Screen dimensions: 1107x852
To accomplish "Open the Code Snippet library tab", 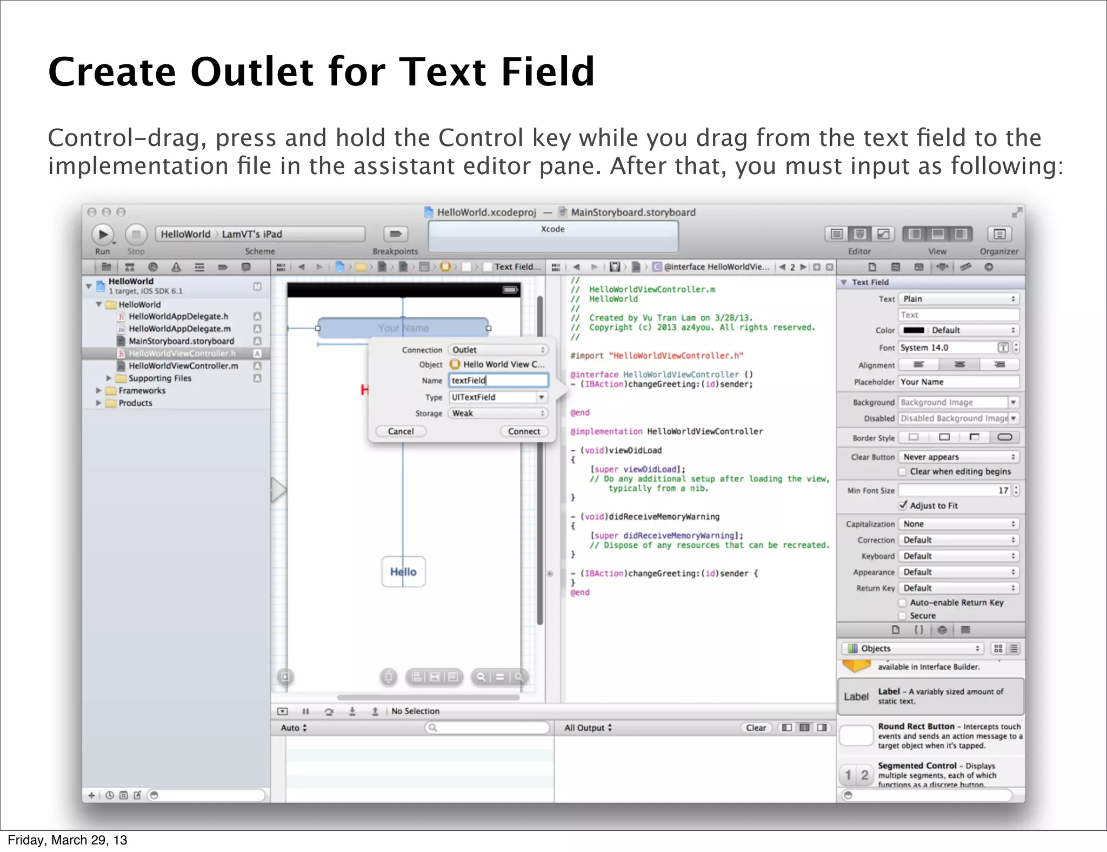I will (x=919, y=630).
